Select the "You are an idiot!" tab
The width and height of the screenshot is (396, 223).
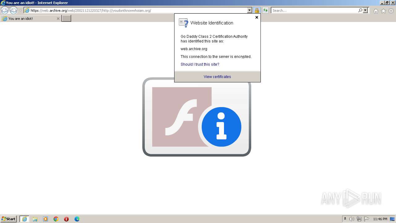tap(31, 19)
